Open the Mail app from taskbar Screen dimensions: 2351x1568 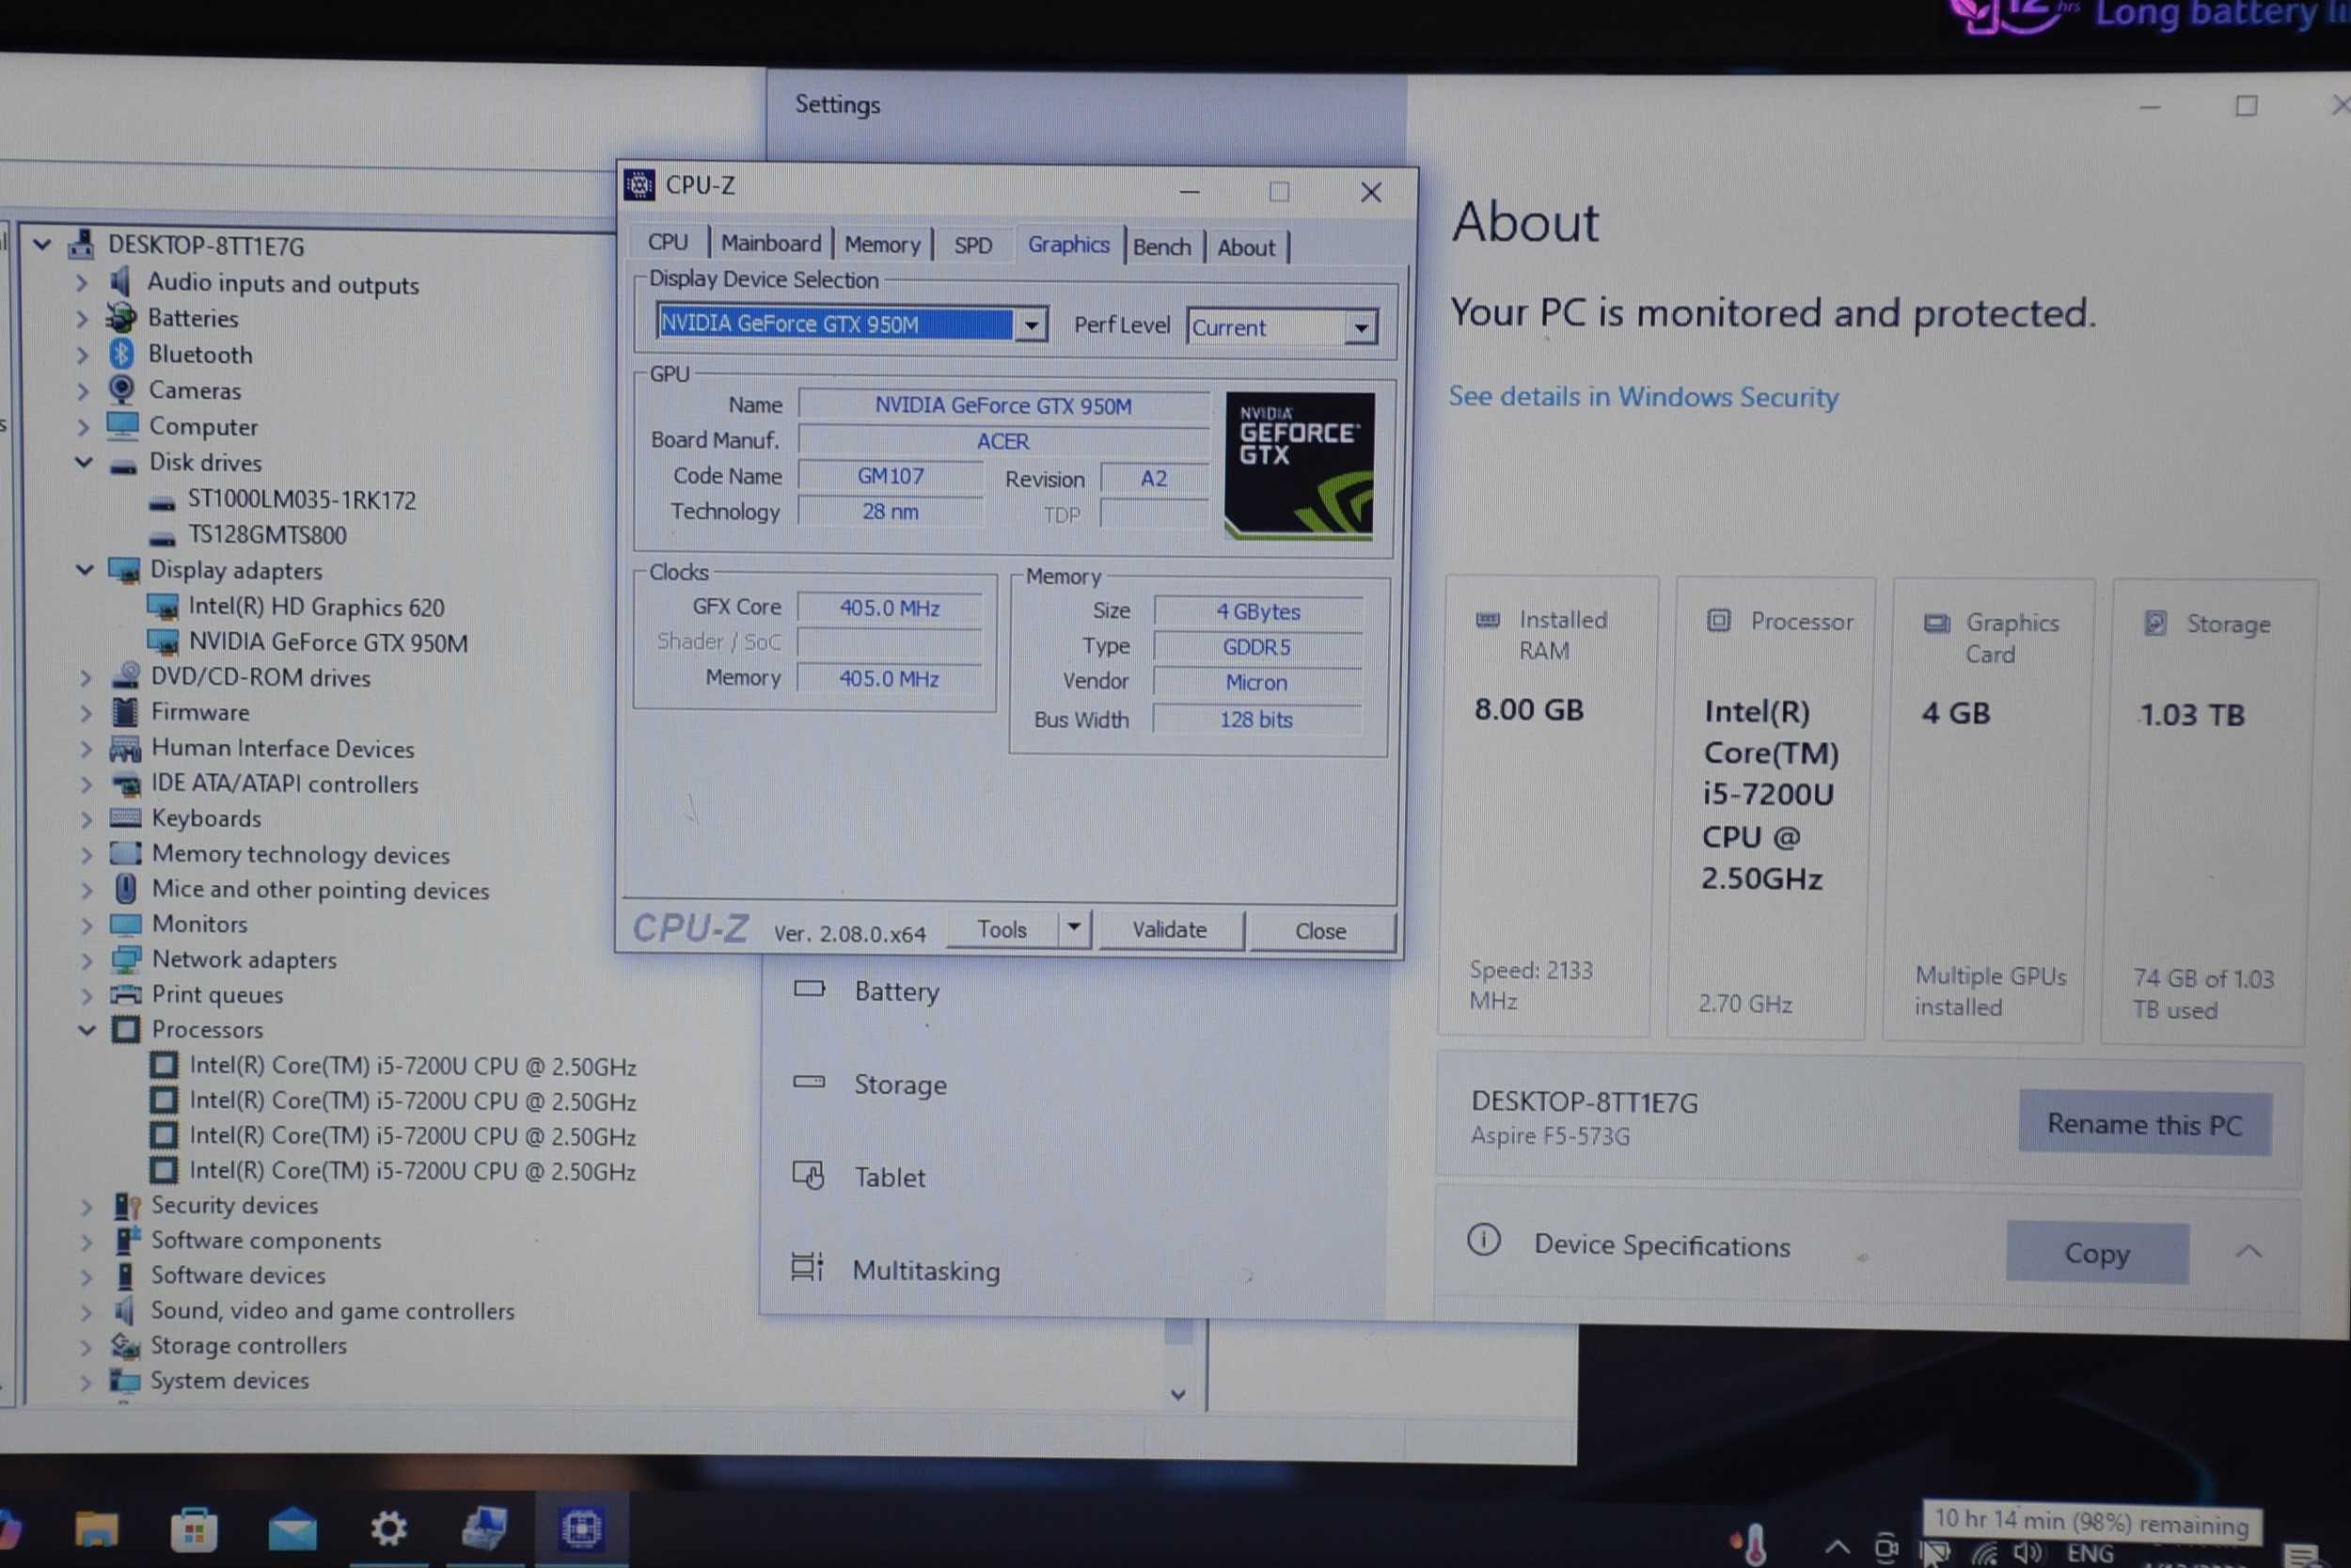coord(292,1530)
